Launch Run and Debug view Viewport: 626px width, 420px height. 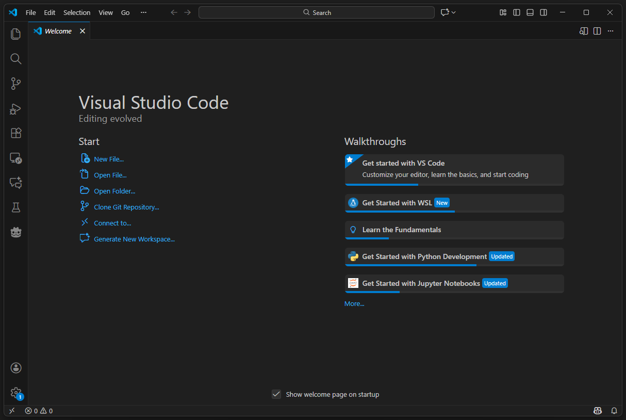[15, 109]
